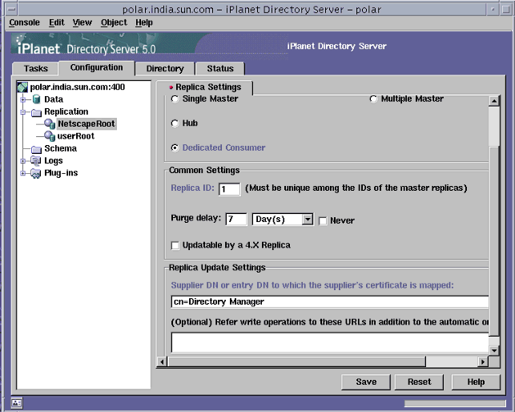The height and width of the screenshot is (412, 515).
Task: Select the NetscapeRoot tree item
Action: 87,124
